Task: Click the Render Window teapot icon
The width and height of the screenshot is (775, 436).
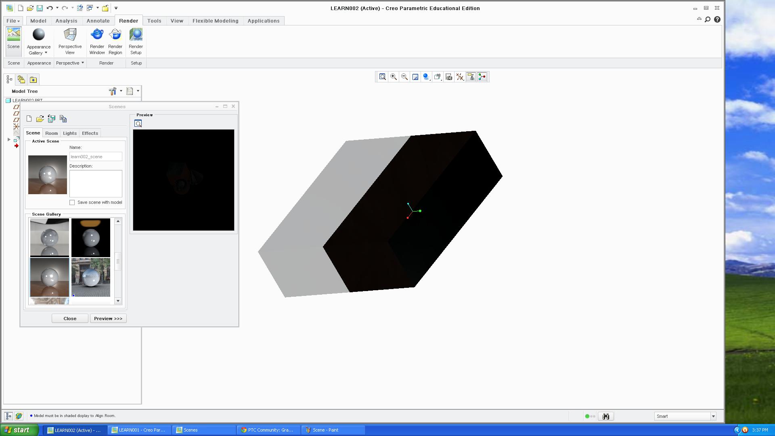Action: (x=97, y=36)
